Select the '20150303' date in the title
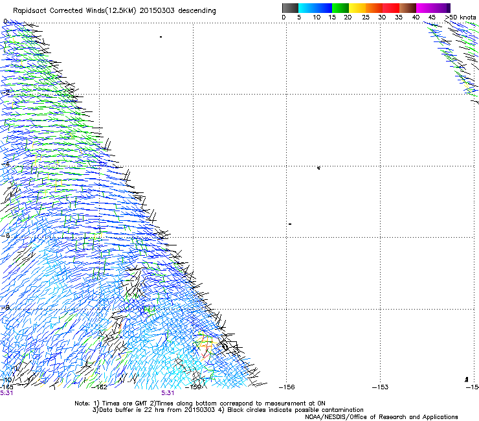Image resolution: width=479 pixels, height=421 pixels. pos(157,11)
